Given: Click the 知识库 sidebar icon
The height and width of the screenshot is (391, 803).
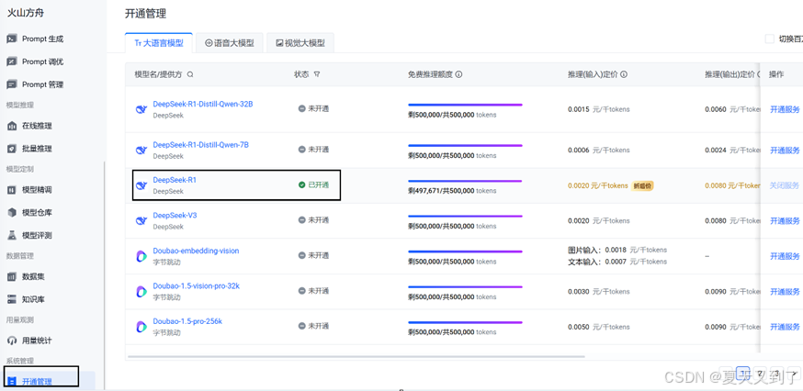Looking at the screenshot, I should (12, 299).
